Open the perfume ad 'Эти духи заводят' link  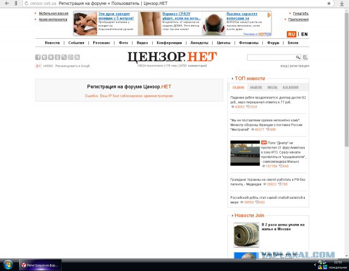tap(116, 16)
